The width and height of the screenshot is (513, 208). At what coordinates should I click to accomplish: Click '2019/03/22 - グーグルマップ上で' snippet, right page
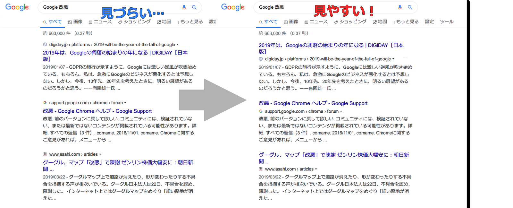[x=335, y=187]
